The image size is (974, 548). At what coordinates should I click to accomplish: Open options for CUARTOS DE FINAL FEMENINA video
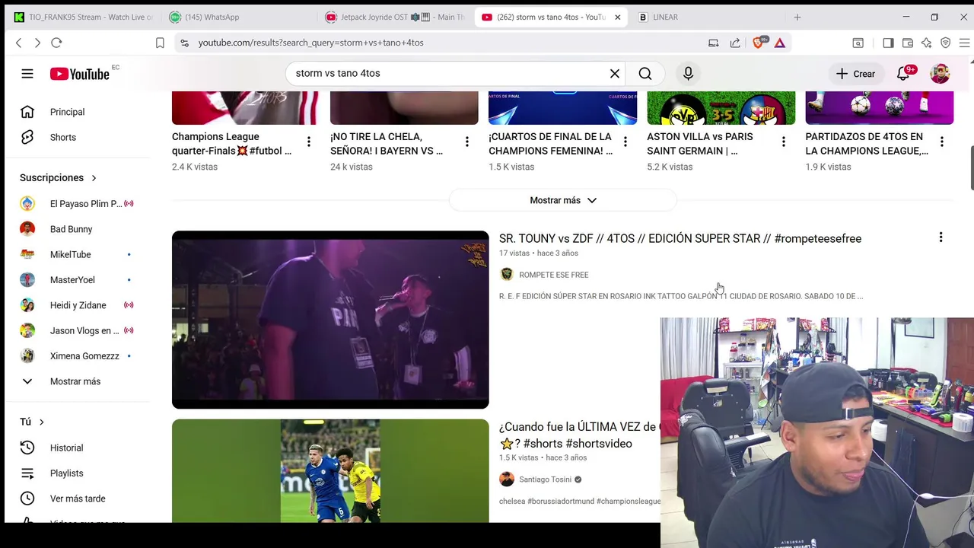(x=625, y=142)
